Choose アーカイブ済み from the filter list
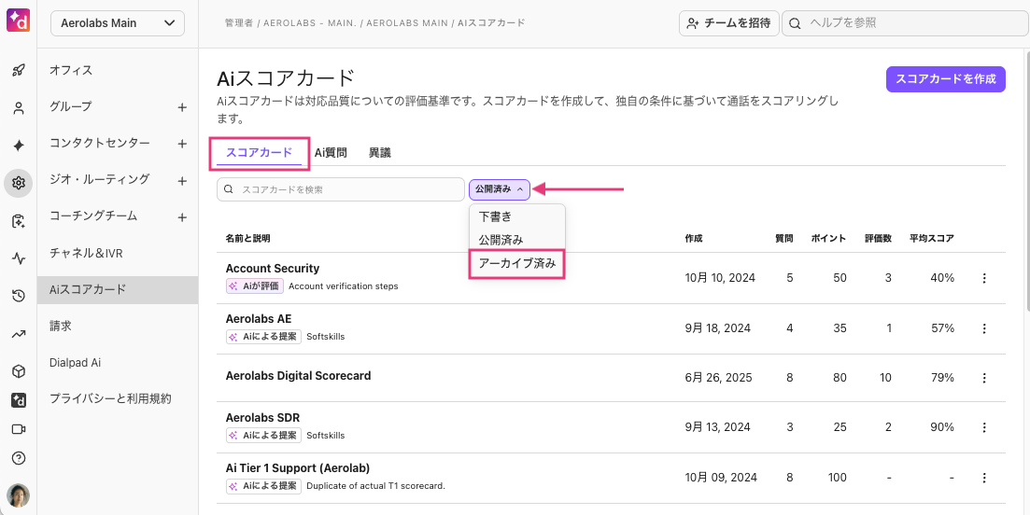 (x=517, y=264)
